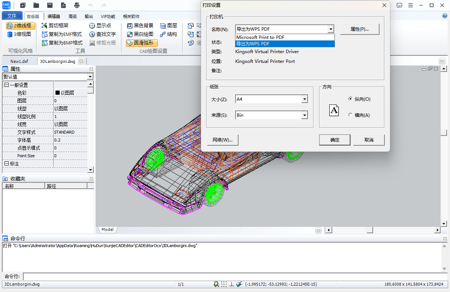Image resolution: width=450 pixels, height=292 pixels.
Task: Click 复制为EMF格式 copy icon
Action: tap(45, 34)
